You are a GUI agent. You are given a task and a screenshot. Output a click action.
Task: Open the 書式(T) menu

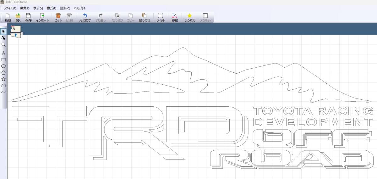click(x=51, y=8)
